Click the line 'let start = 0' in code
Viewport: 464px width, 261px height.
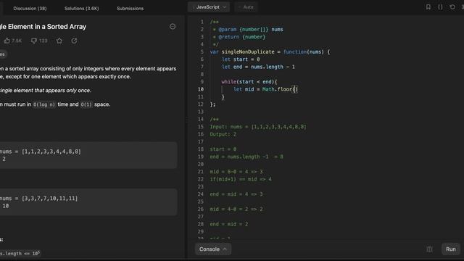(x=241, y=59)
